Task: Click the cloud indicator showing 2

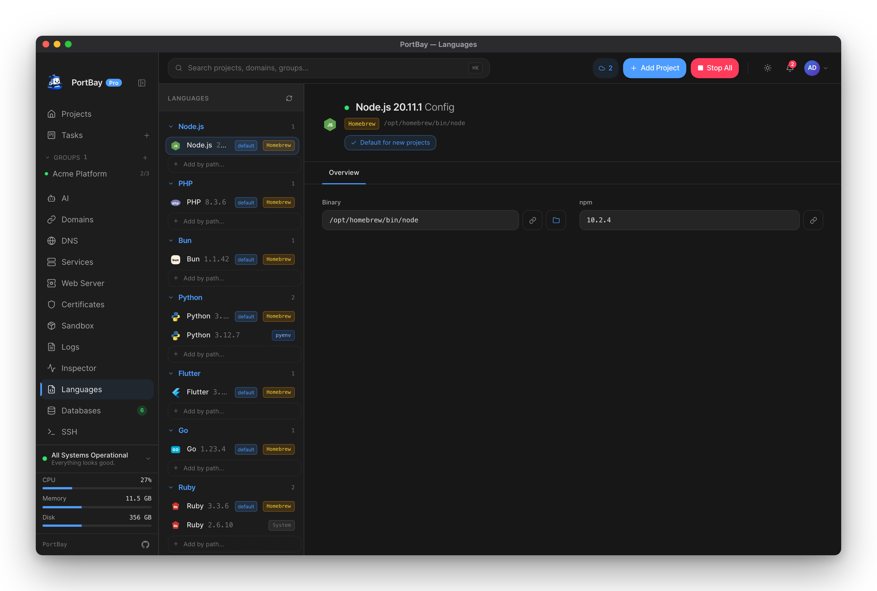Action: pos(605,68)
